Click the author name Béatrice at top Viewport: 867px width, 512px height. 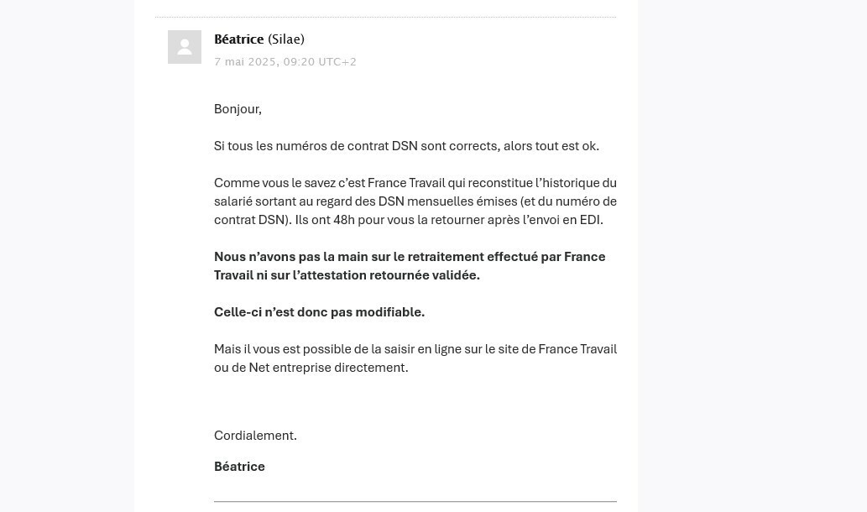coord(239,39)
